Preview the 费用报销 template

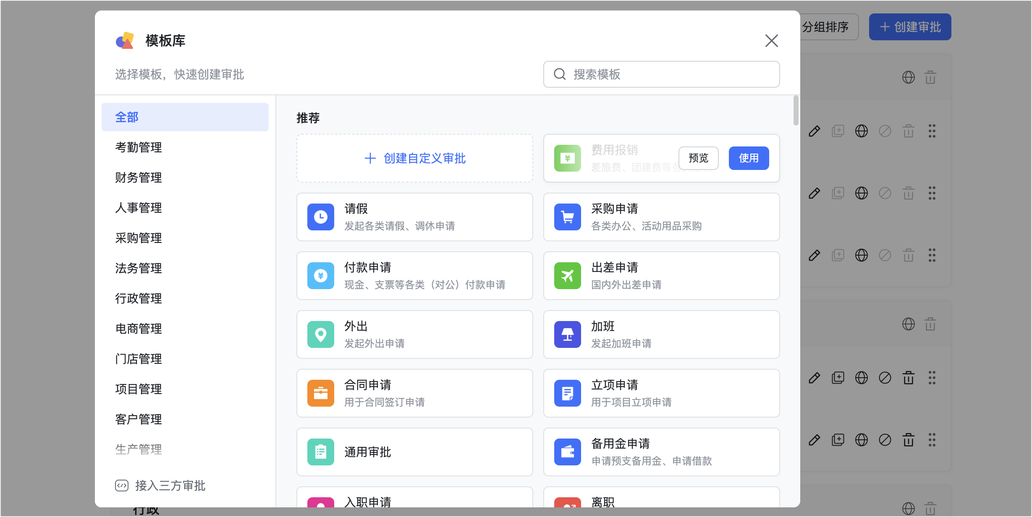click(698, 158)
